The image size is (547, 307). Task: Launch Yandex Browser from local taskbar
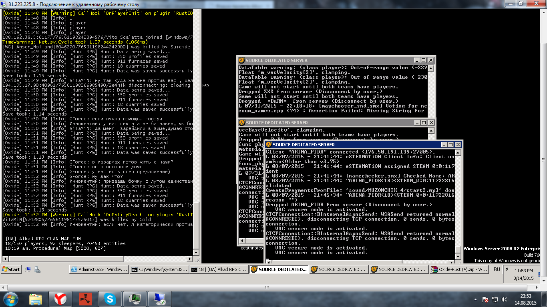(60, 299)
